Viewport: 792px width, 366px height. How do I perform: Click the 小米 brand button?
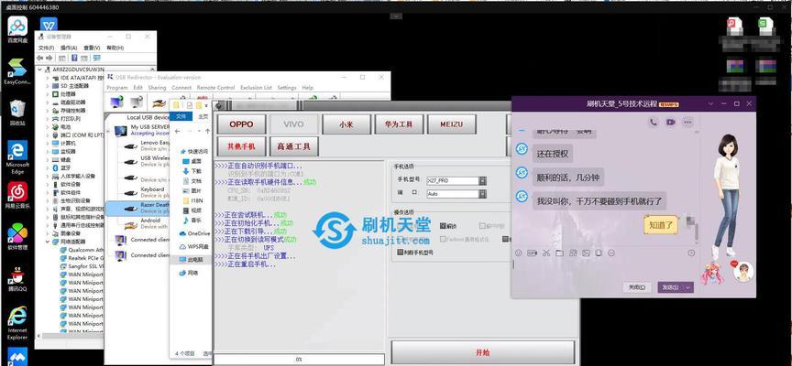point(346,124)
